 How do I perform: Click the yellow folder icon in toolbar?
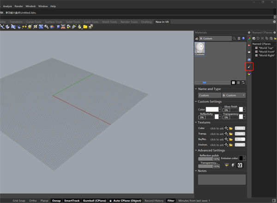(x=85, y=27)
